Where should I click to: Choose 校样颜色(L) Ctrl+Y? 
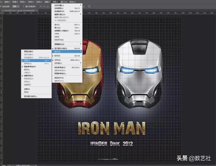point(67,8)
